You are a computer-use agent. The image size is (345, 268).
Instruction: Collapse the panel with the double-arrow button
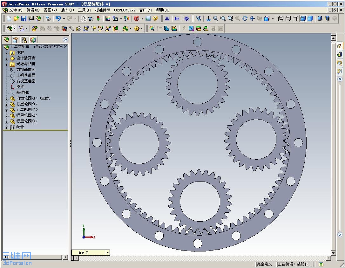tap(65, 40)
